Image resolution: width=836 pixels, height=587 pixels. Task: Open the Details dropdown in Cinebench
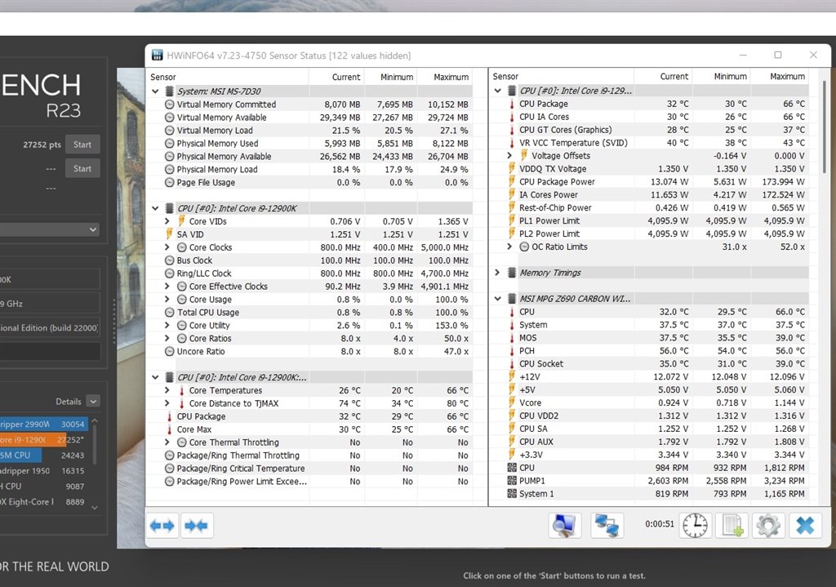(x=93, y=402)
